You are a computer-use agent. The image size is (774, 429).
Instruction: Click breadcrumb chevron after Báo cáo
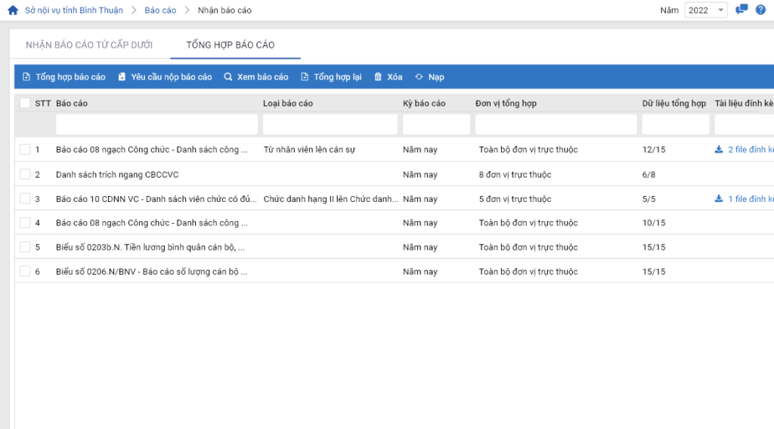tap(186, 11)
